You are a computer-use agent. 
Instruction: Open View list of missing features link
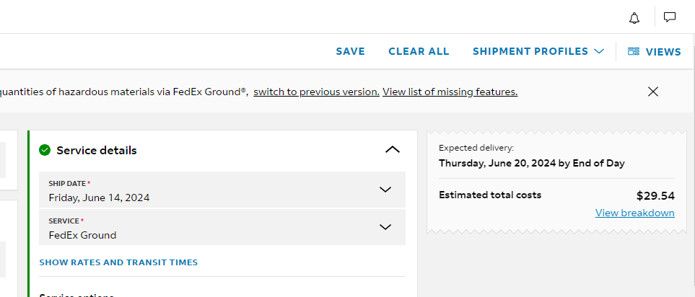coord(450,92)
